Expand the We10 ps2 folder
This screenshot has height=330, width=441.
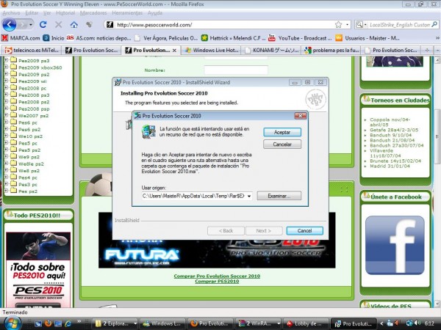[6, 136]
